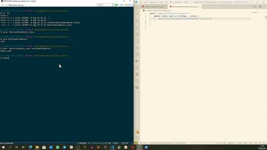Click the Ln/Col indicator in status bar
The height and width of the screenshot is (150, 267).
pos(221,143)
